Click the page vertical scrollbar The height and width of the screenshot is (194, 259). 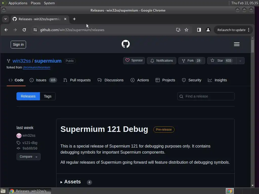click(252, 46)
